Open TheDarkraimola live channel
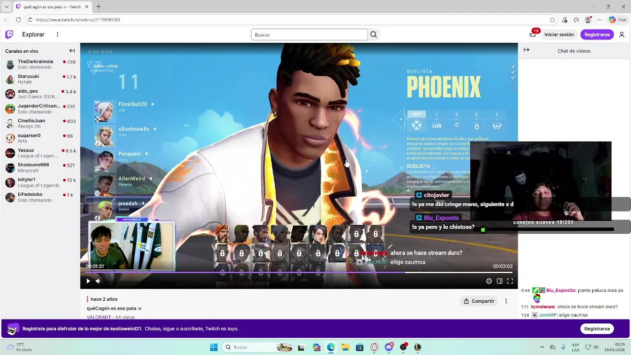The width and height of the screenshot is (631, 355). 40,65
